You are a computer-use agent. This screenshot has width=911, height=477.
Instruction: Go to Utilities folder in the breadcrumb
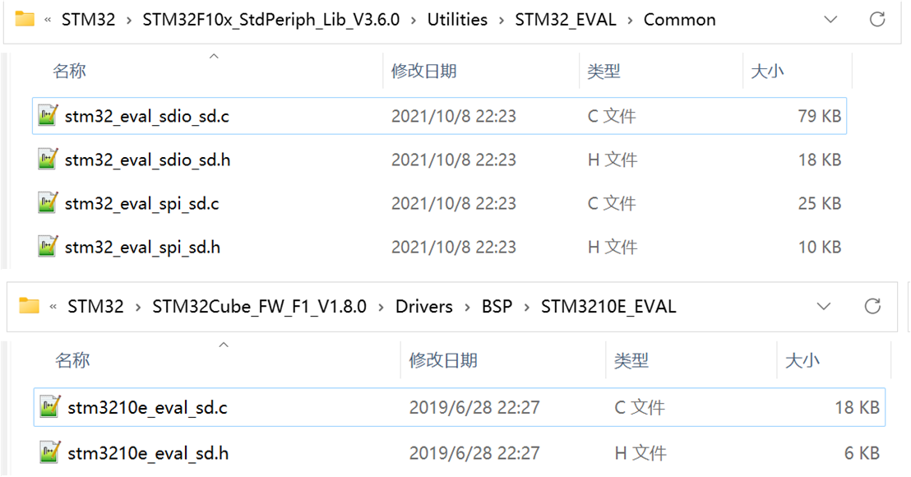pos(457,20)
